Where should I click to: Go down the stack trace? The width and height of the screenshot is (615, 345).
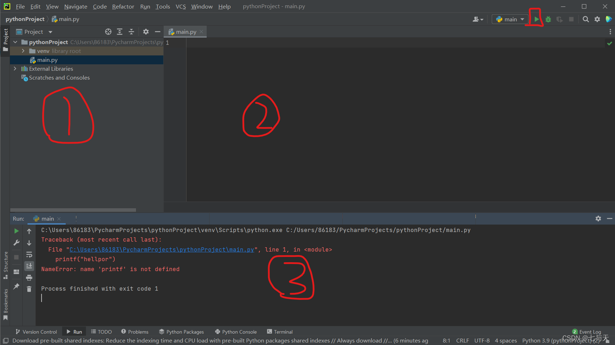29,243
